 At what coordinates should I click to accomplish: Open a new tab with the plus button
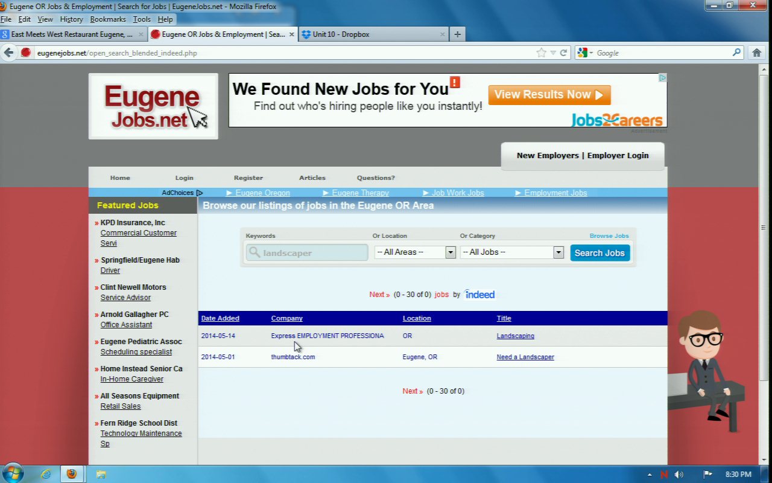pyautogui.click(x=457, y=34)
